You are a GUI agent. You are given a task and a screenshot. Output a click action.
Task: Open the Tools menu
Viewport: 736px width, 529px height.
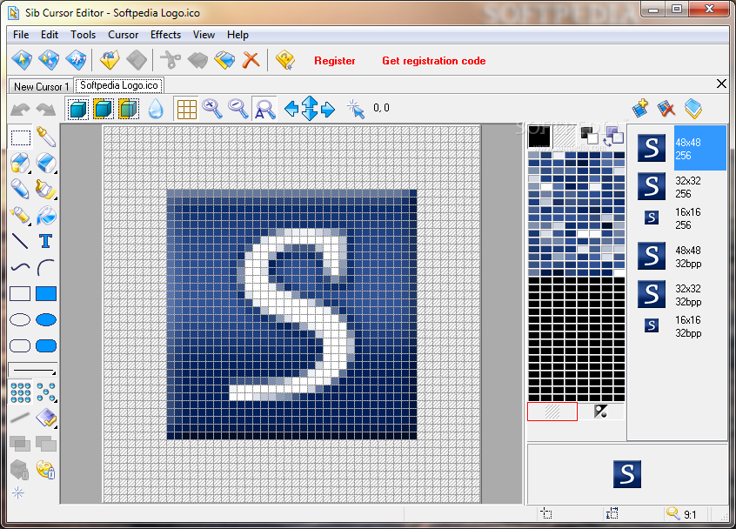83,35
